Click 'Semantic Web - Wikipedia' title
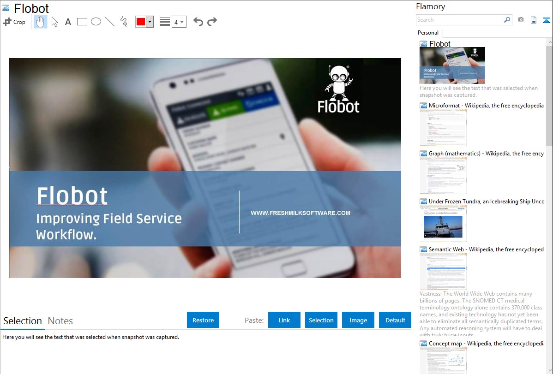Viewport: 553px width, 374px height. pos(486,249)
